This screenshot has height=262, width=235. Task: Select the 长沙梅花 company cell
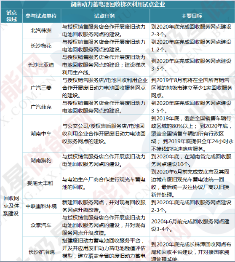[42, 46]
